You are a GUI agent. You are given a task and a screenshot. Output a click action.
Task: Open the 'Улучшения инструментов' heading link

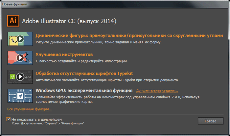click(64, 54)
